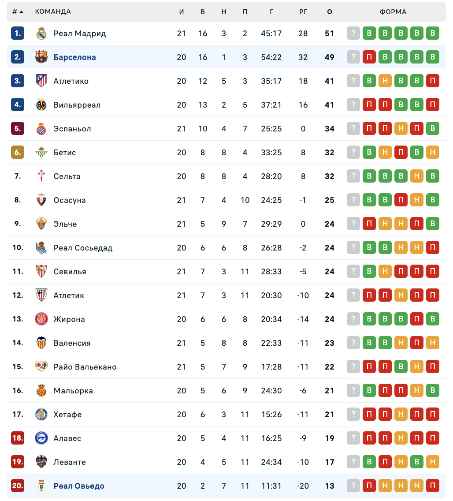Sort standings by РГ goal difference column
Viewport: 453px width, 501px height.
pos(303,12)
